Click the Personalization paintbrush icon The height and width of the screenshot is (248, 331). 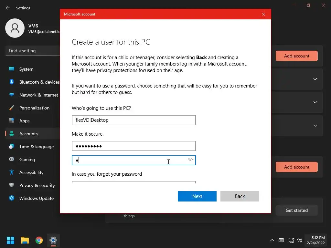click(12, 108)
